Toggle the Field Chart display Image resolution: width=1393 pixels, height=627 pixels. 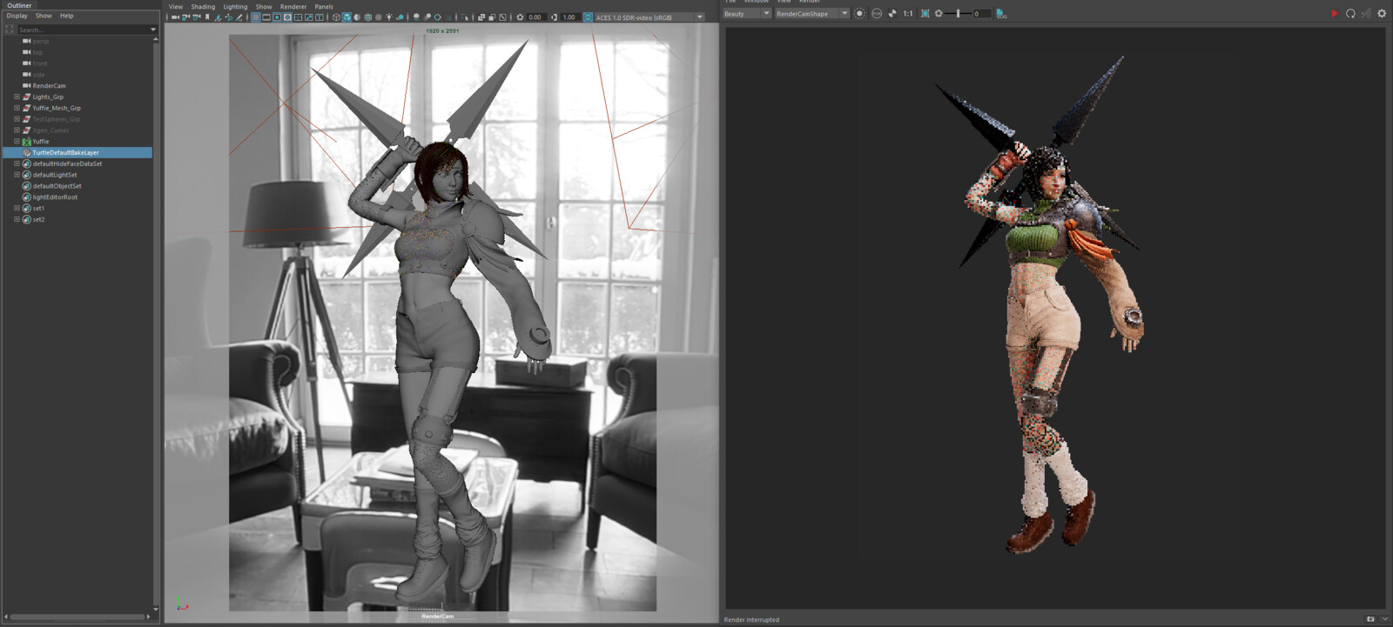point(298,17)
